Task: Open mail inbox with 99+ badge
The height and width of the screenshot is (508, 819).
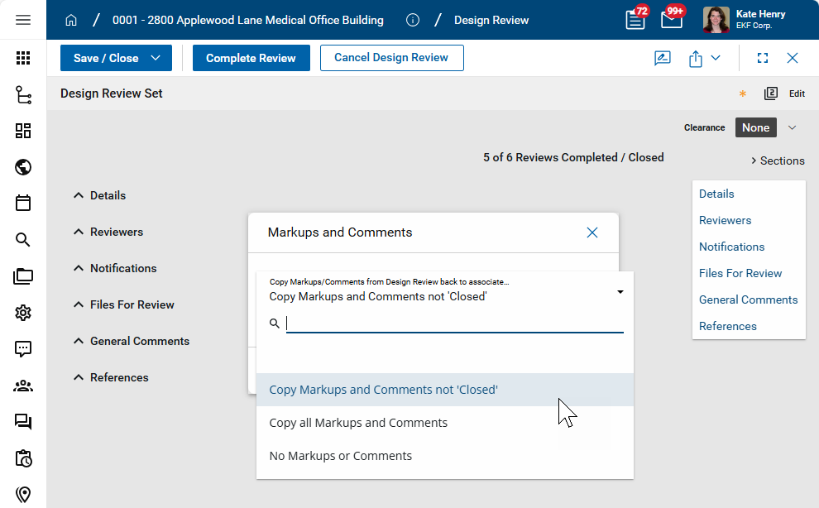Action: 672,20
